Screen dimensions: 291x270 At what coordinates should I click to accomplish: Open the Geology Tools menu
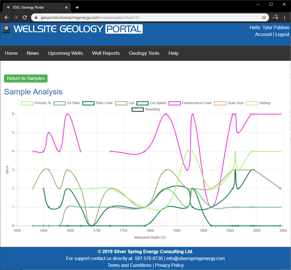(x=144, y=53)
